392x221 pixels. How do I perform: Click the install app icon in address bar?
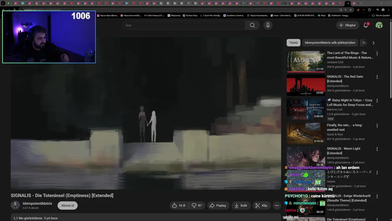tap(341, 10)
